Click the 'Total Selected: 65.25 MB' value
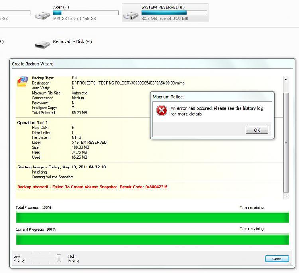This screenshot has width=299, height=273. (x=79, y=113)
